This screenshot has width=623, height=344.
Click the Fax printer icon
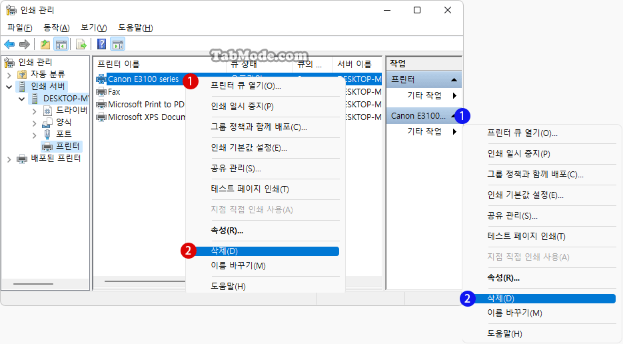click(101, 92)
